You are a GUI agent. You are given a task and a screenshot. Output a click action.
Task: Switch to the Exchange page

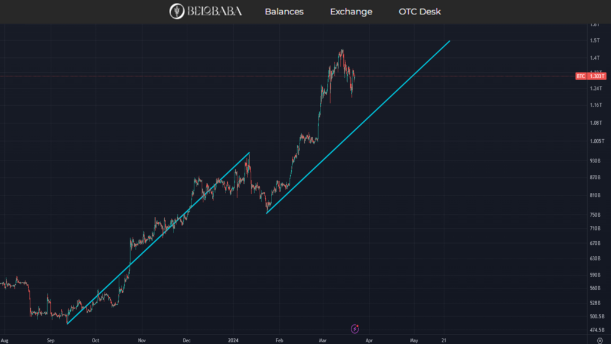click(351, 12)
